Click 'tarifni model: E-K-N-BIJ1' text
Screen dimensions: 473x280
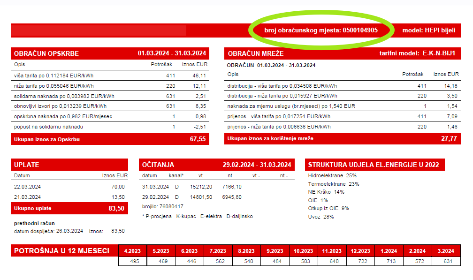point(418,53)
